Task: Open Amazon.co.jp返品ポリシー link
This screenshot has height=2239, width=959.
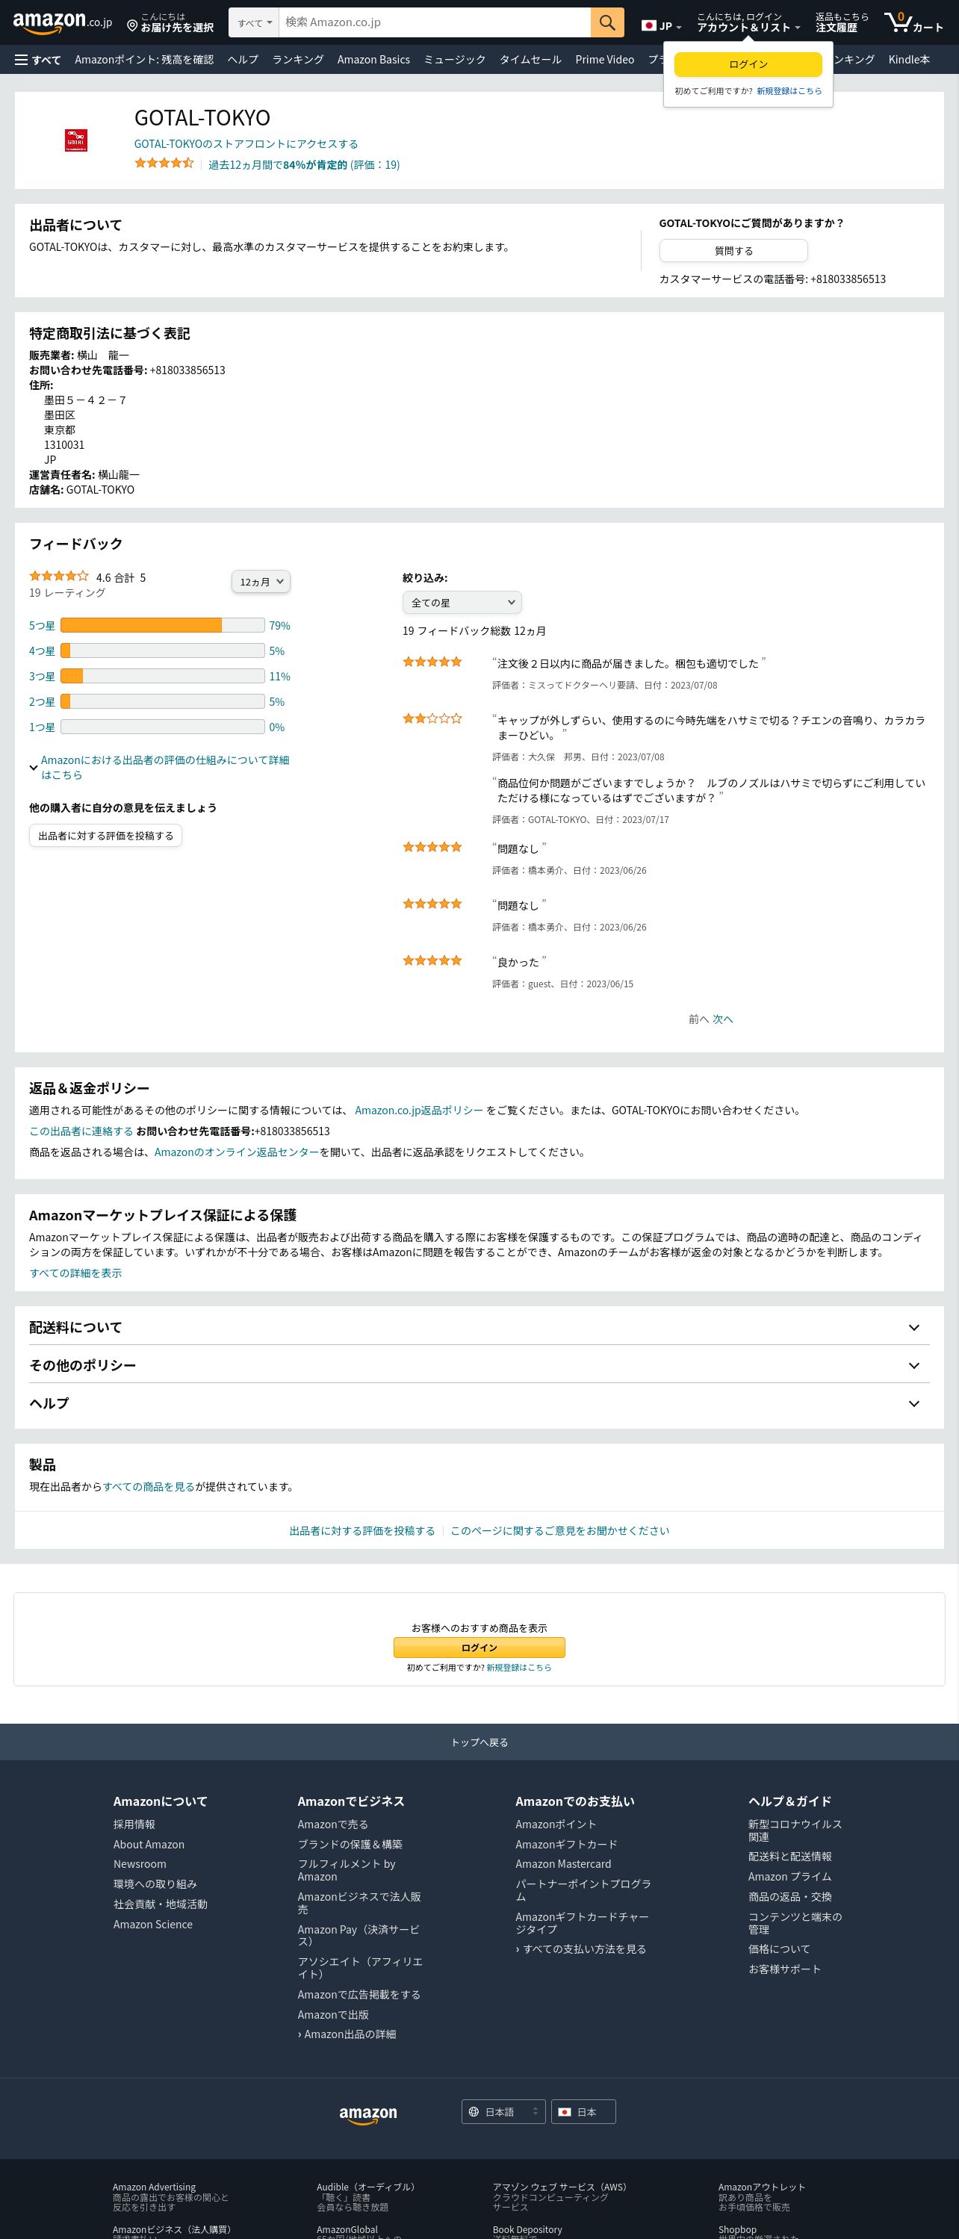Action: pyautogui.click(x=419, y=1110)
